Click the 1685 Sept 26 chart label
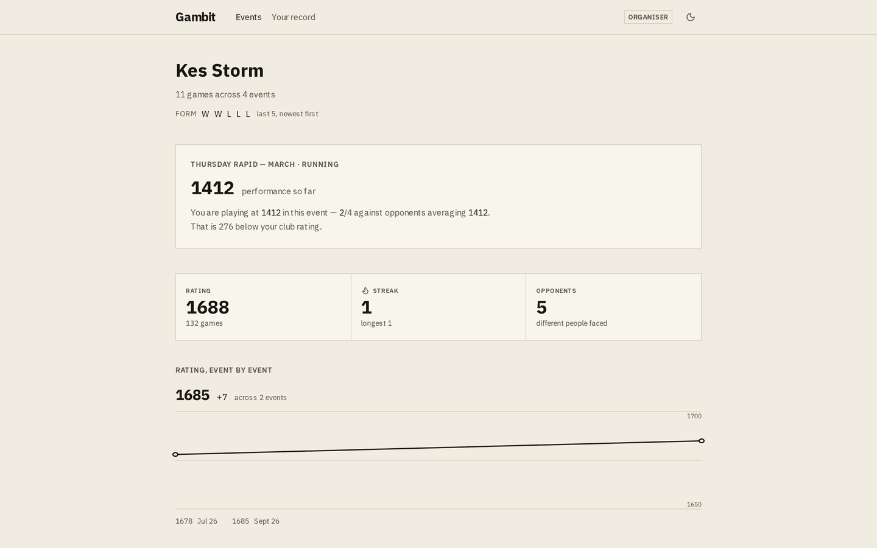Screen dimensions: 877x548 click(256, 521)
